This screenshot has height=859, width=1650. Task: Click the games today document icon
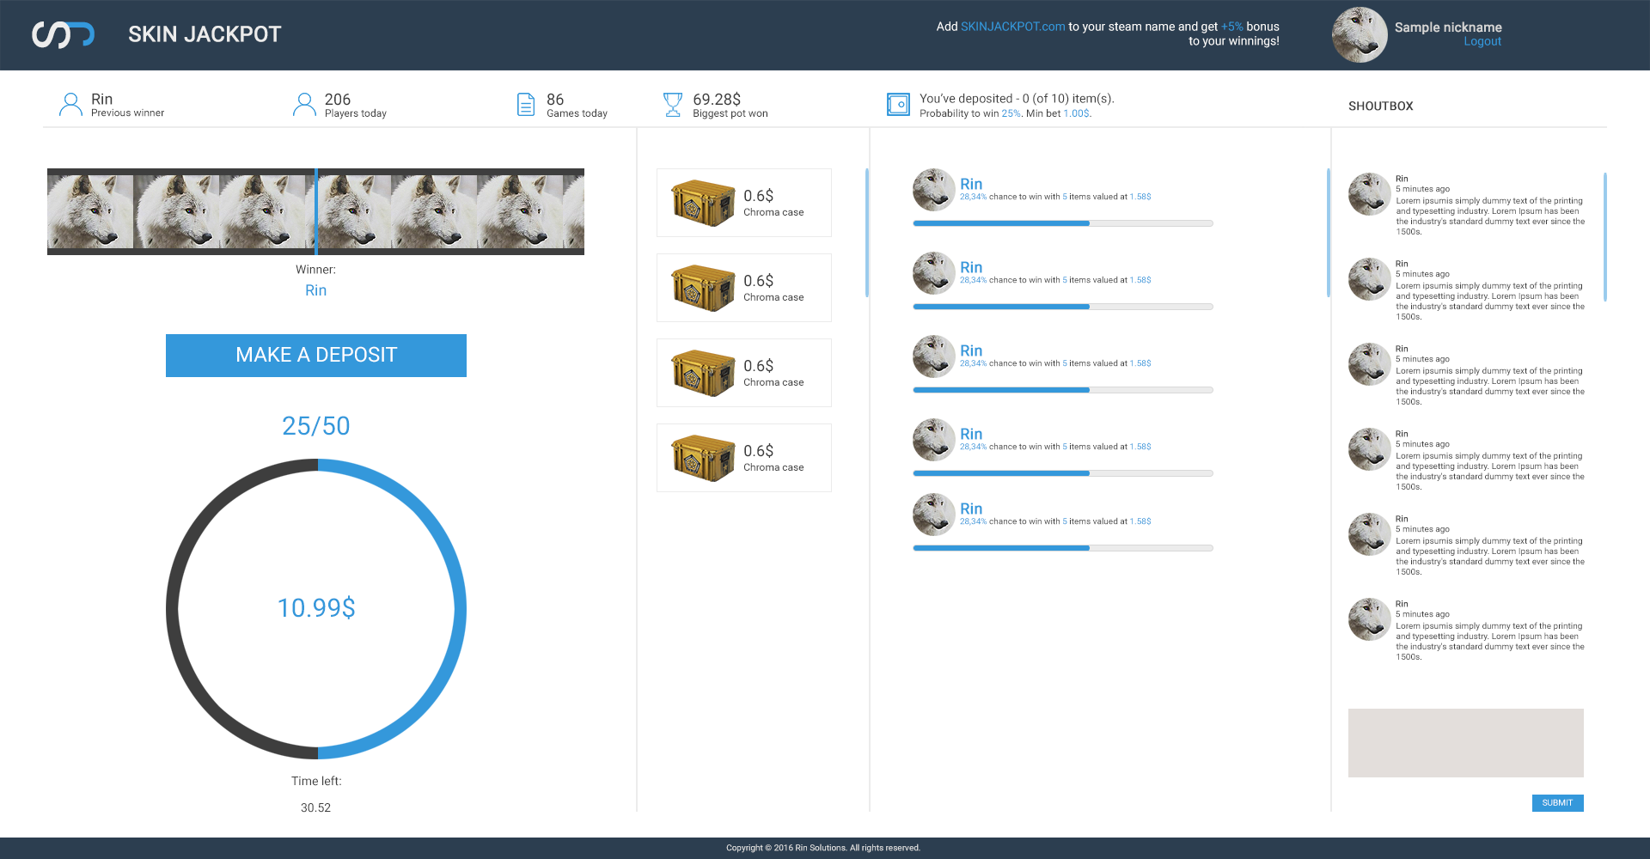tap(526, 104)
